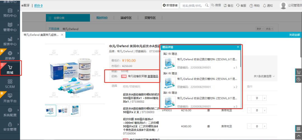Decrease quantity for ¥380.00 row
The width and height of the screenshot is (302, 140).
point(249,126)
